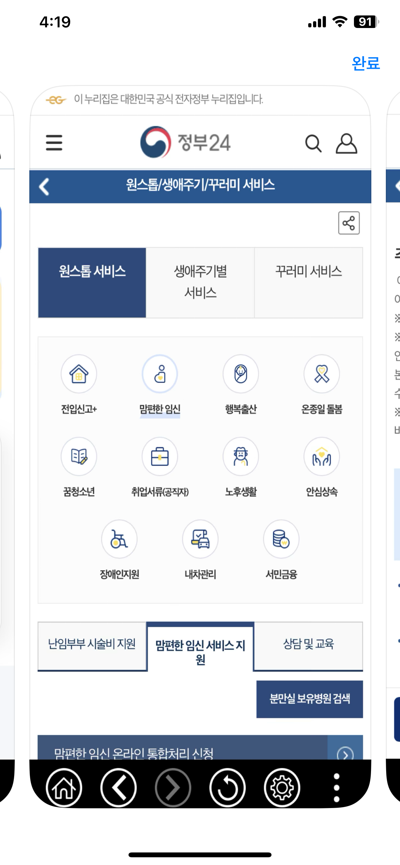The width and height of the screenshot is (400, 865).
Task: Go back using the blue header chevron
Action: click(x=44, y=187)
